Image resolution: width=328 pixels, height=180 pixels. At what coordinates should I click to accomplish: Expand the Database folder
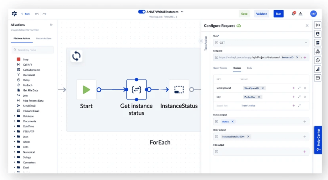pyautogui.click(x=14, y=116)
